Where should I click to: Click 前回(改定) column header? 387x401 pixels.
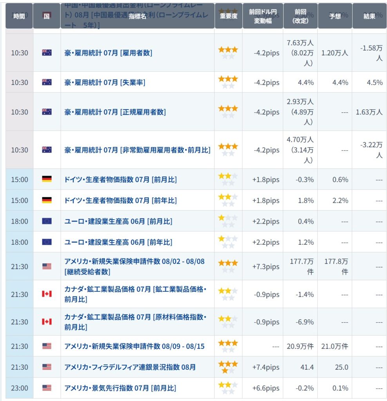(300, 16)
